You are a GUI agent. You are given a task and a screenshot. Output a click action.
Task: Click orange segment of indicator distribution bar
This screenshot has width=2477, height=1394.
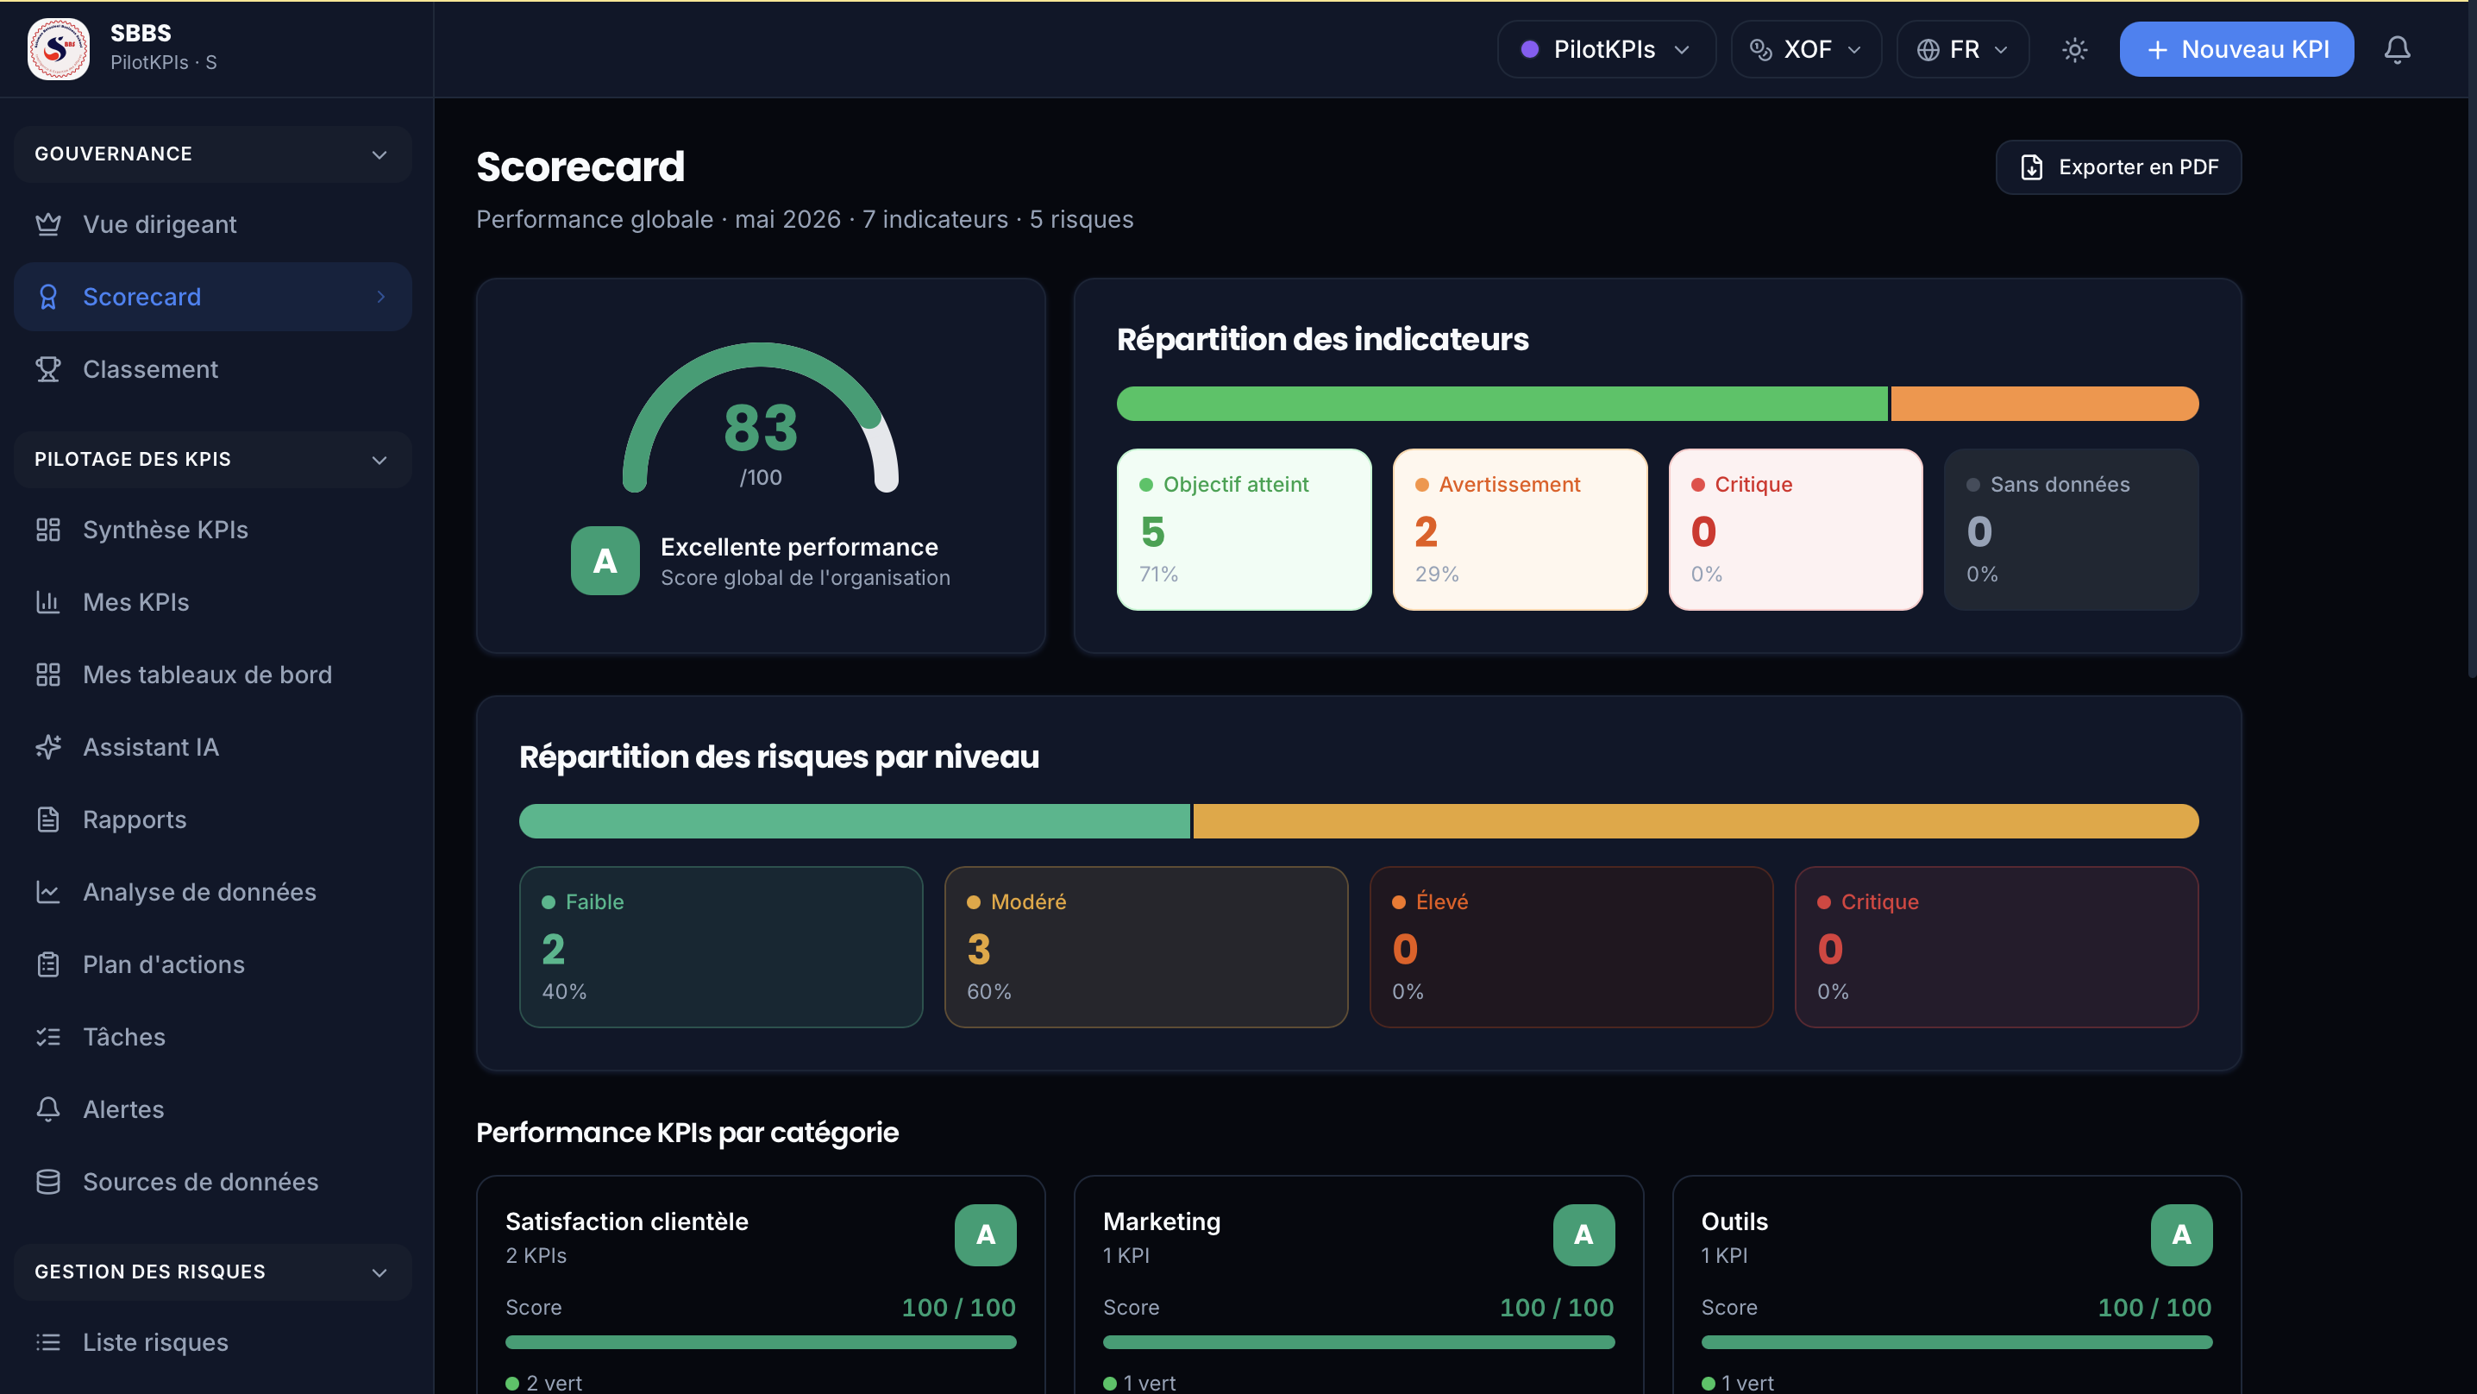pyautogui.click(x=2044, y=404)
